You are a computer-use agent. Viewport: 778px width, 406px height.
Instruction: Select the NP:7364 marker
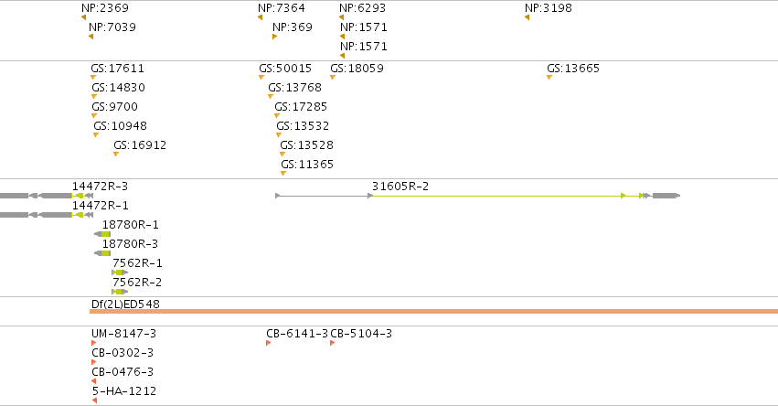point(260,17)
